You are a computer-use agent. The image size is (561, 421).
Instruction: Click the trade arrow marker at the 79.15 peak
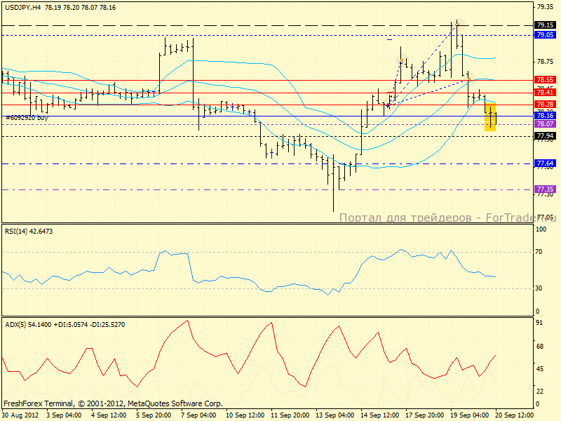click(x=457, y=23)
